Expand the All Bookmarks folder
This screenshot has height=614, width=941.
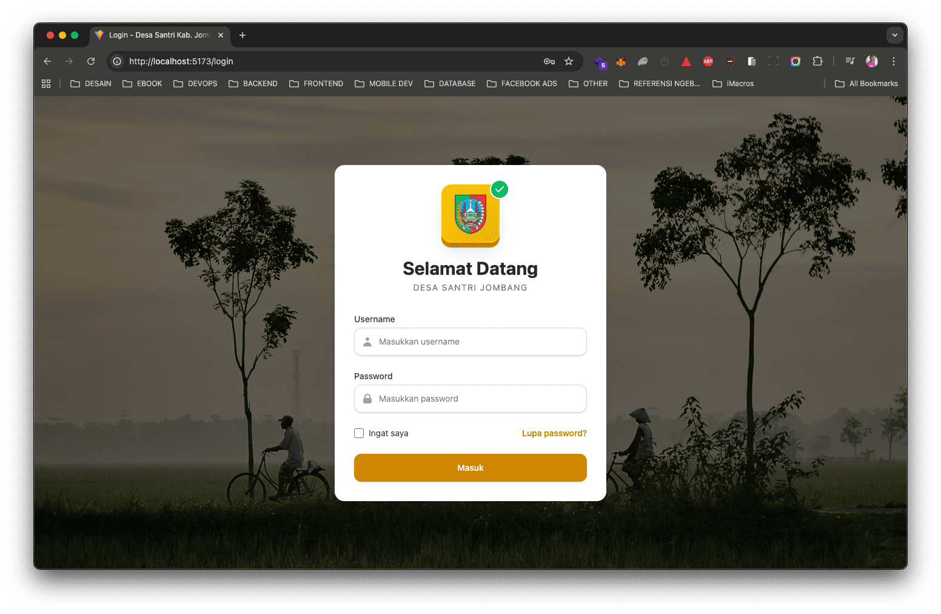pyautogui.click(x=866, y=84)
